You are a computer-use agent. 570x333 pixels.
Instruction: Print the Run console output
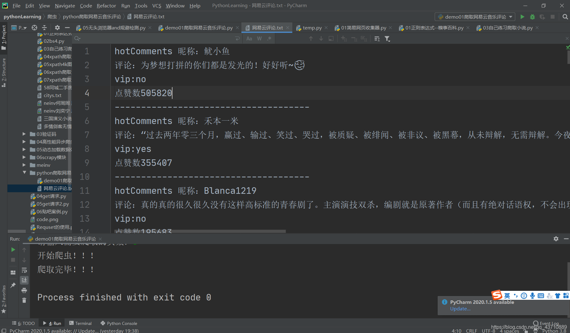[x=24, y=290]
